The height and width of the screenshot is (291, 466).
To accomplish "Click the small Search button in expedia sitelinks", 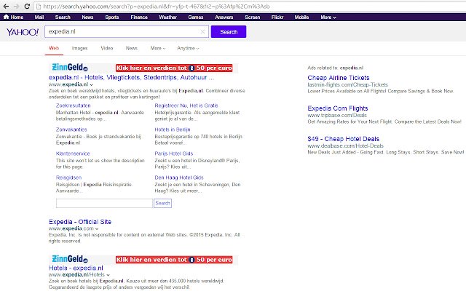I will 162,204.
